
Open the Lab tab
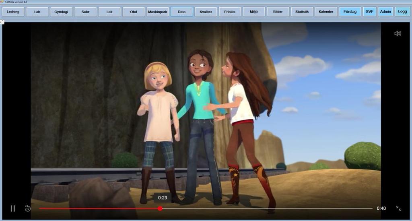point(37,12)
